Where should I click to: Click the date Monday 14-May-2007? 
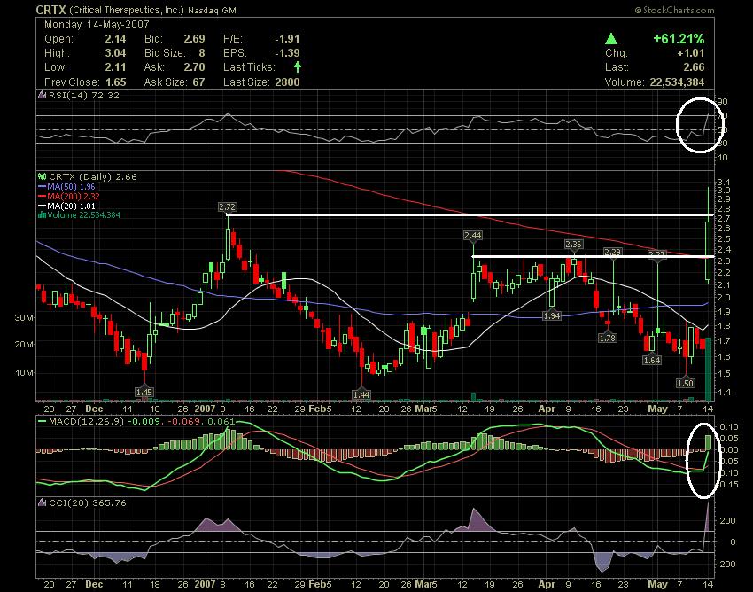97,25
